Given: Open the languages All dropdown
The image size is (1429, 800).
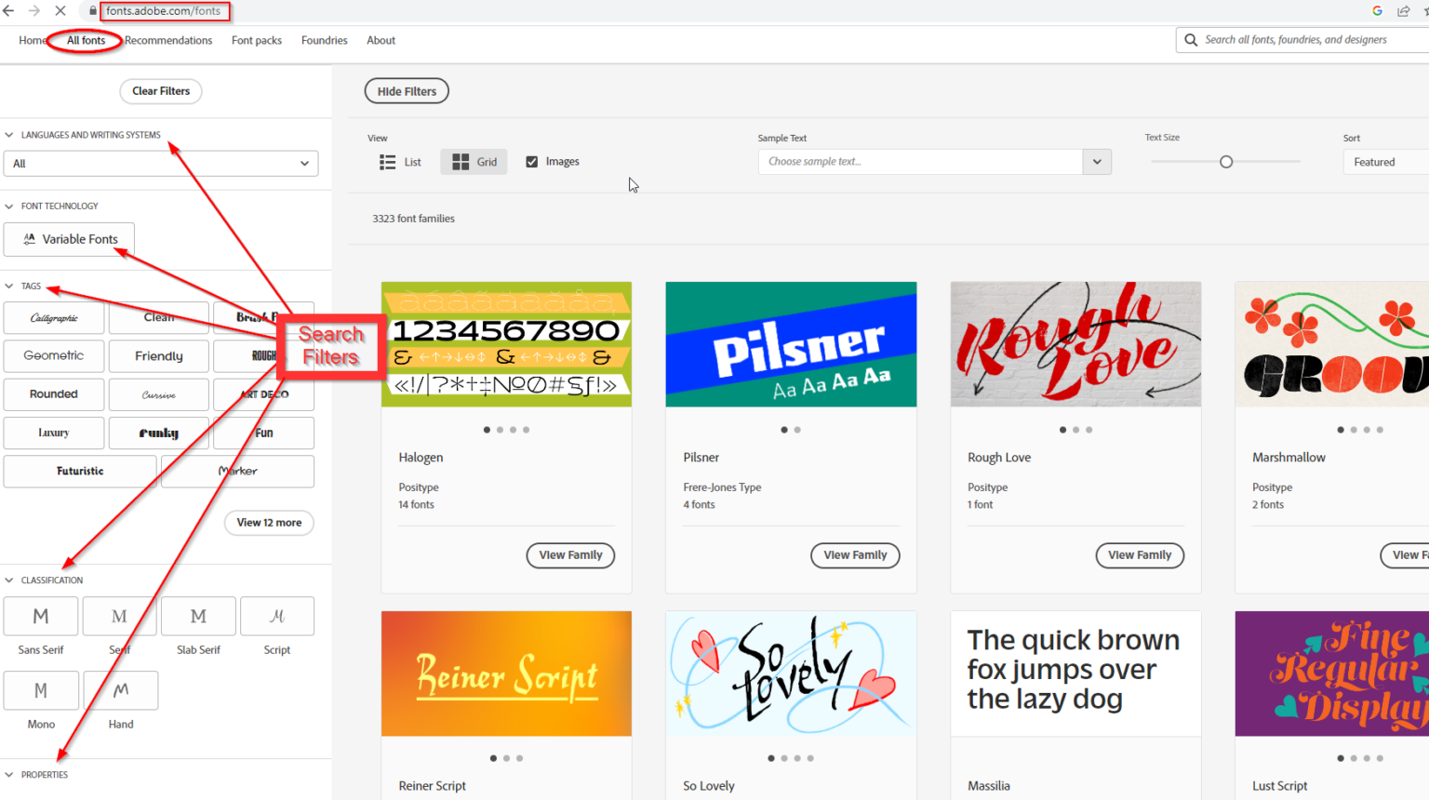Looking at the screenshot, I should click(x=161, y=164).
